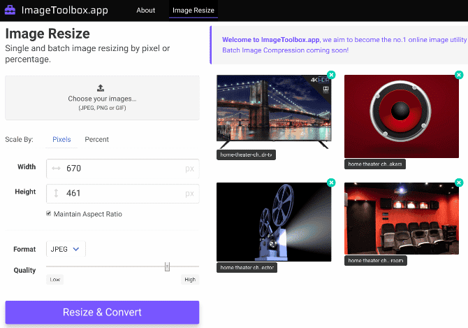
Task: Click the upload arrow icon
Action: pos(101,87)
